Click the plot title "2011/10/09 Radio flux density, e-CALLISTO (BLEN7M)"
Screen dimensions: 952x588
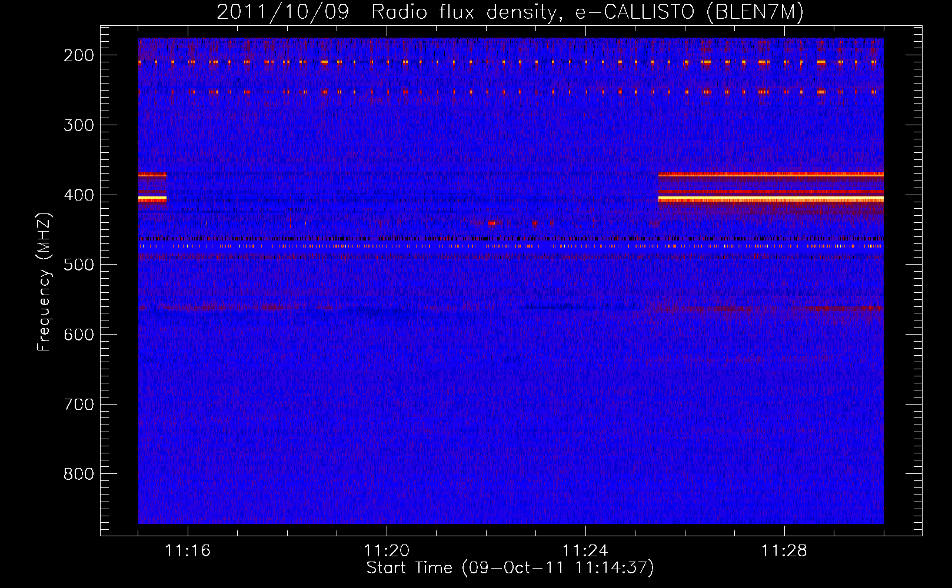[x=510, y=12]
